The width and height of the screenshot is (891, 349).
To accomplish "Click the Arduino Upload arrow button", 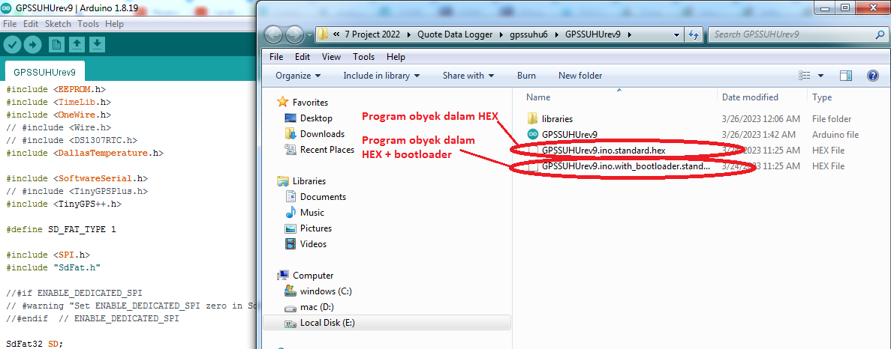I will [x=32, y=45].
